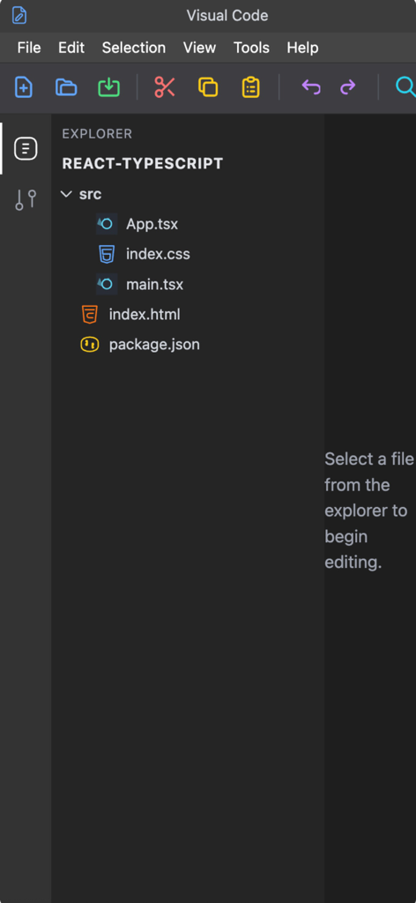Open the package.json file
Screen dimensions: 416x903
(x=154, y=345)
